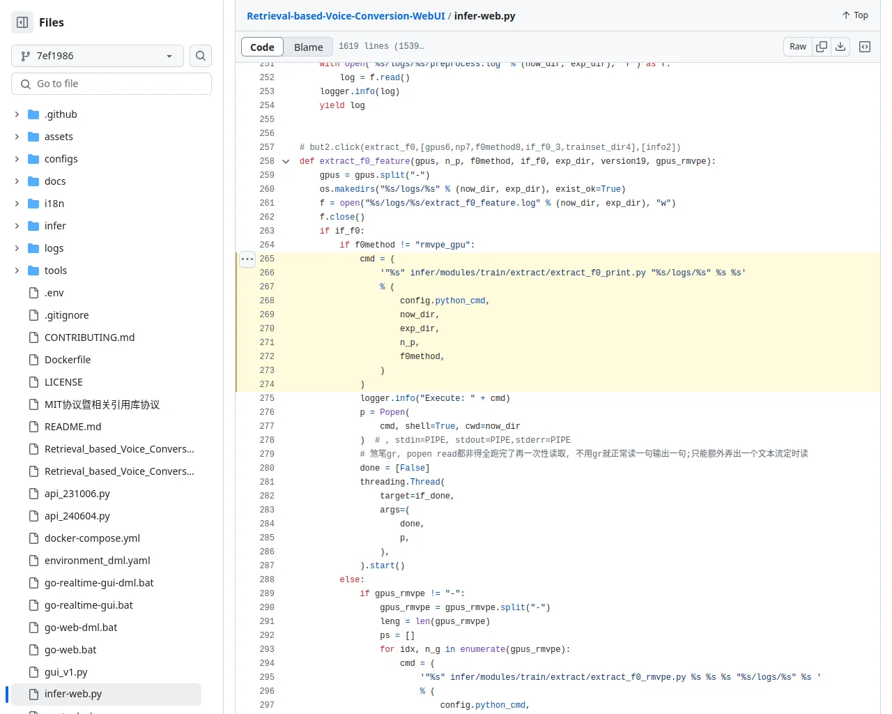Open go-web.bat file
Screen dimensions: 892x714
click(x=70, y=650)
